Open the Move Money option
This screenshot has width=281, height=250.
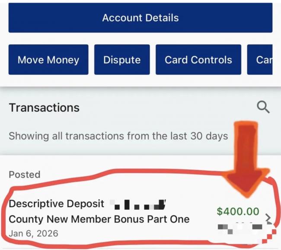click(48, 60)
